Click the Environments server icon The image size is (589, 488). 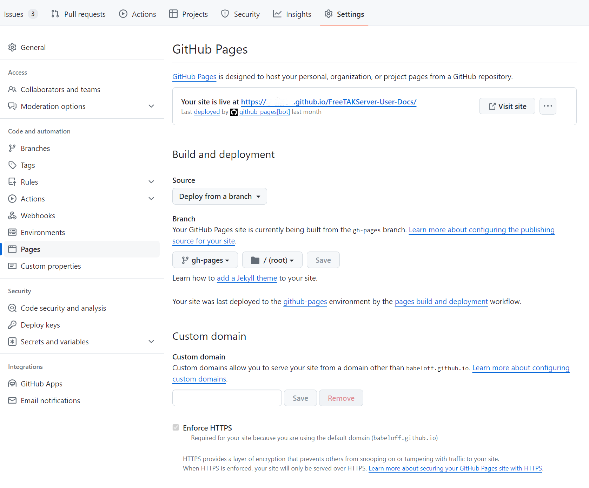click(12, 232)
